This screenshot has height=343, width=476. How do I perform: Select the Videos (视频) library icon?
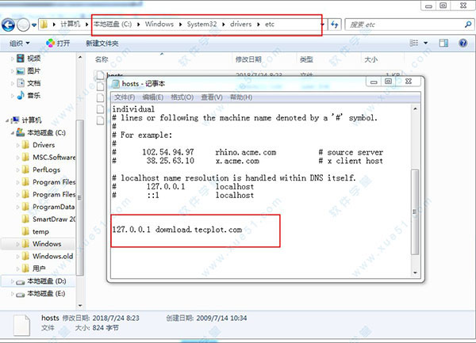click(20, 58)
